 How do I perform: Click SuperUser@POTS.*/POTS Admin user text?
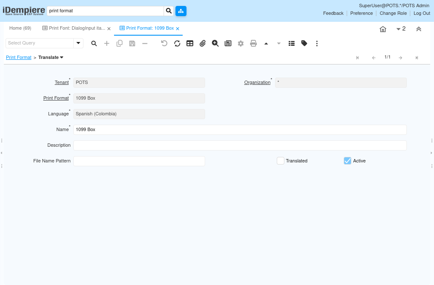coord(394,6)
